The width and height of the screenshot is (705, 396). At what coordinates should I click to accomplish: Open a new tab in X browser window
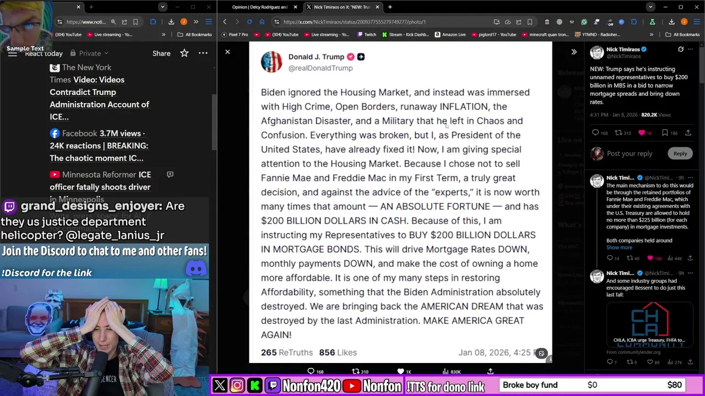pos(390,7)
